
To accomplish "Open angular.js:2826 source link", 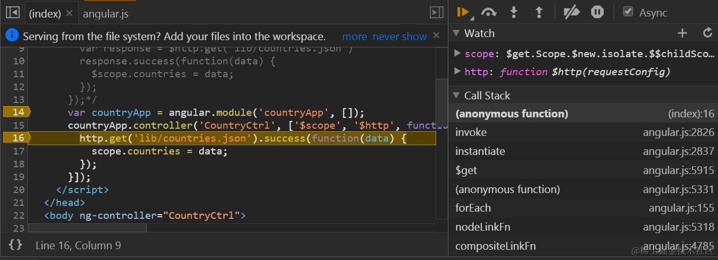I will [x=679, y=132].
